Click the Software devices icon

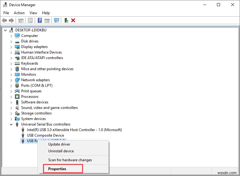(x=17, y=102)
